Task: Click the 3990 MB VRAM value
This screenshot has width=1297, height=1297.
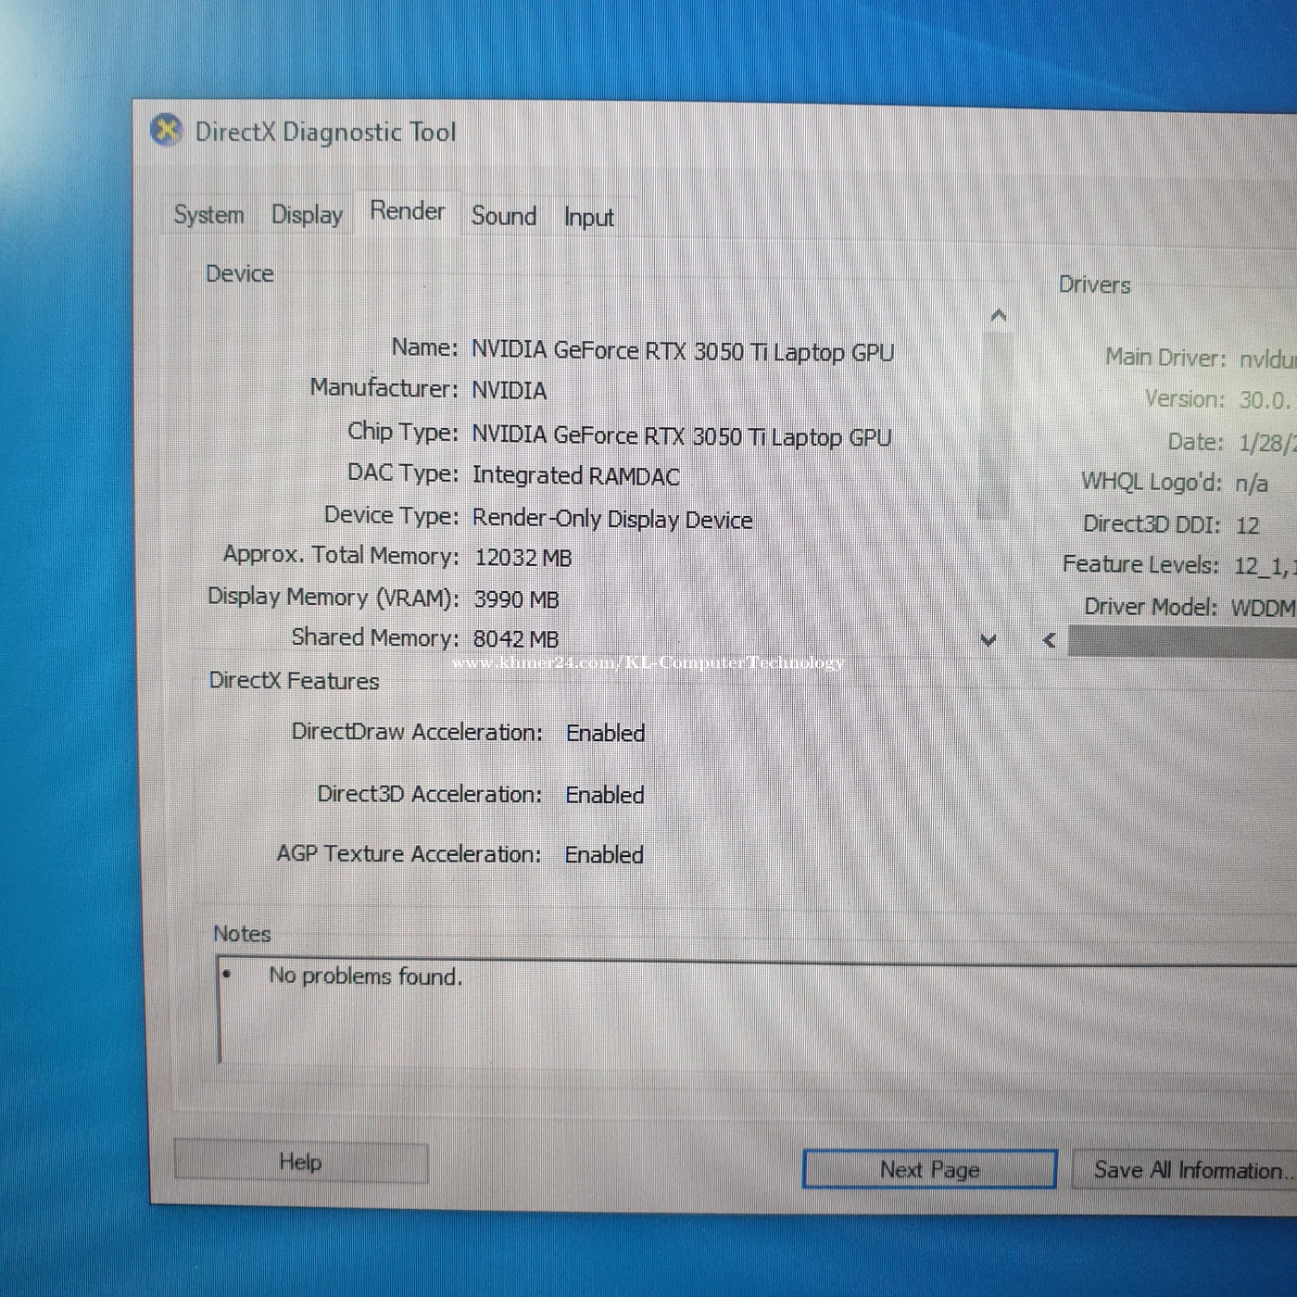Action: (517, 599)
